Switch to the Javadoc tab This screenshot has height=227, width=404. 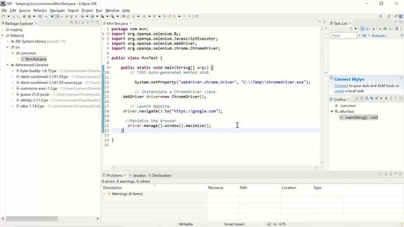[x=140, y=175]
